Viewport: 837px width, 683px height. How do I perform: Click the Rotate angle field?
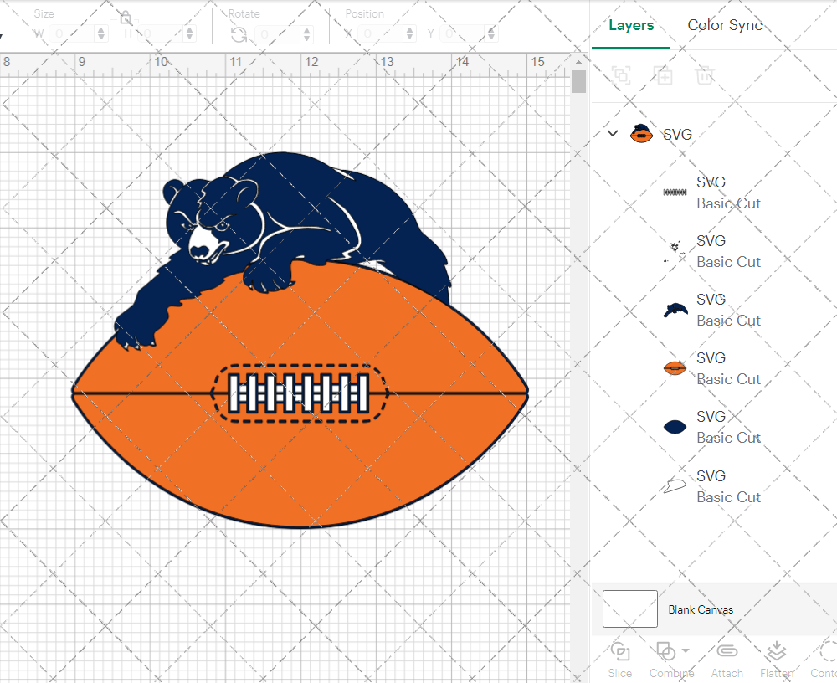(x=278, y=34)
